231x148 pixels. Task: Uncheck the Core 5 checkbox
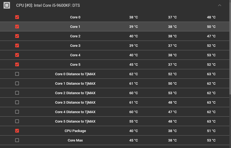[x=17, y=65]
